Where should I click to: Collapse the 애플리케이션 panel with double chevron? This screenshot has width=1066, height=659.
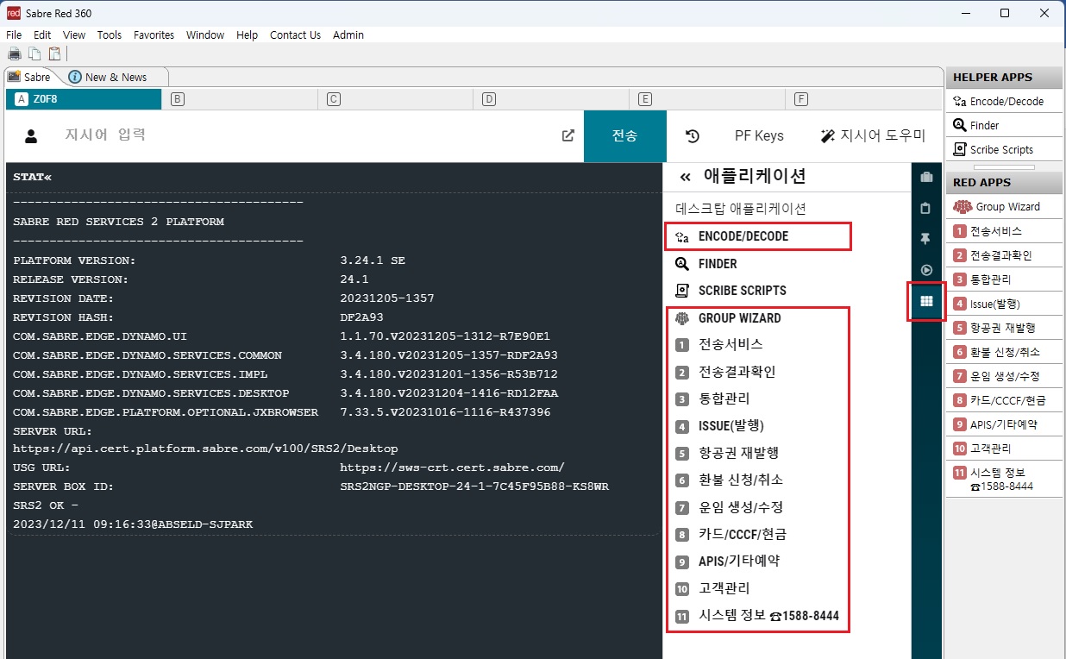tap(686, 177)
